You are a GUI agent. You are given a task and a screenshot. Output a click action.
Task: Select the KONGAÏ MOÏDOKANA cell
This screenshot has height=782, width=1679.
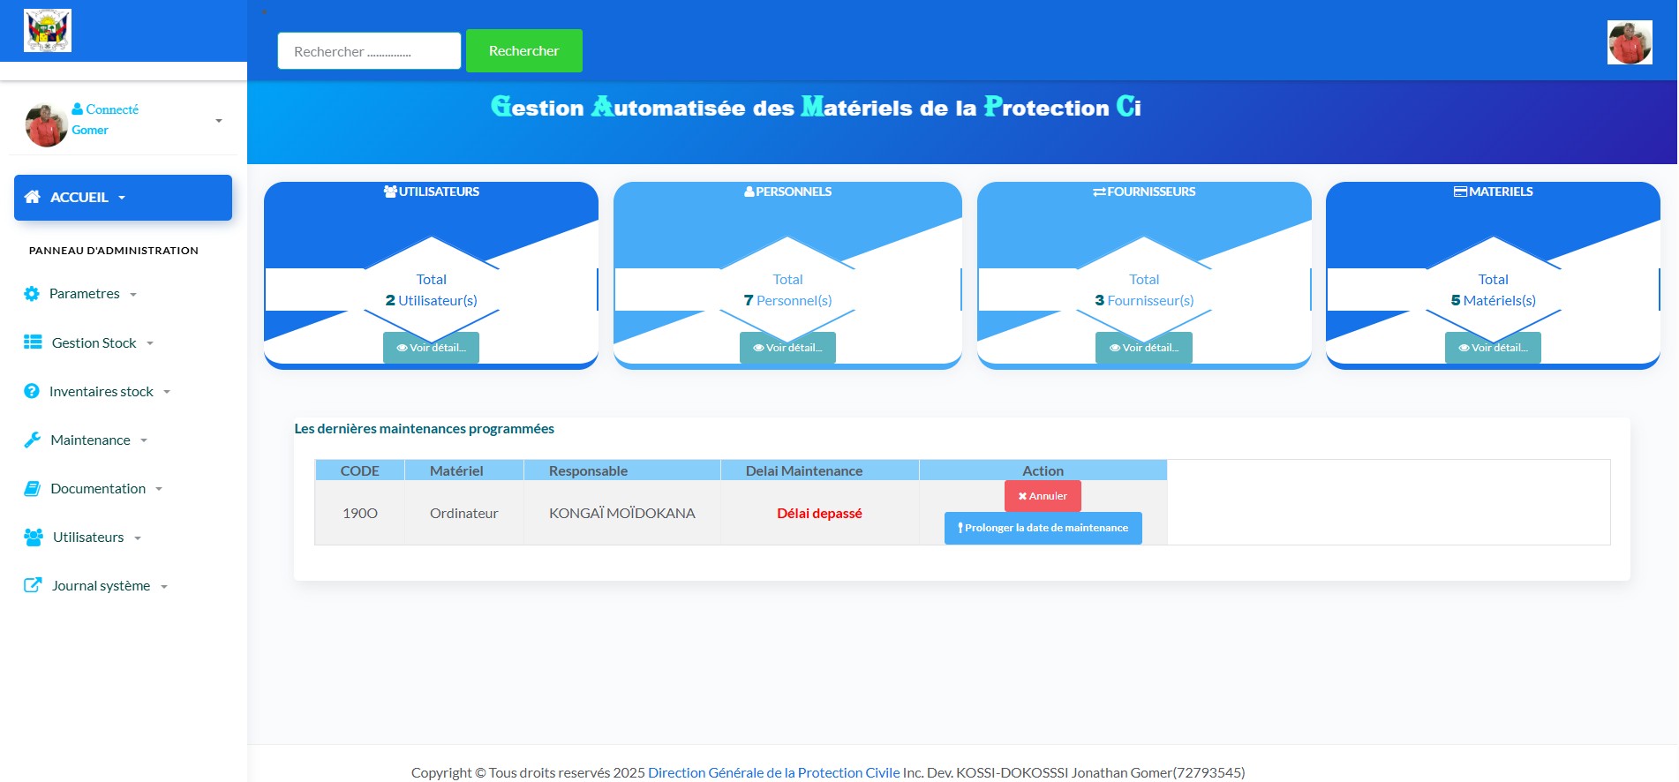[622, 513]
